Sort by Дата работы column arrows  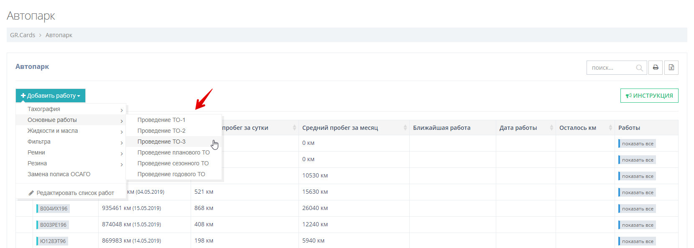click(x=551, y=128)
